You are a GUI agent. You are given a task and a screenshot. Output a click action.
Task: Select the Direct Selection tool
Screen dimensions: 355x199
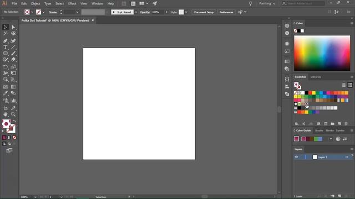(x=13, y=27)
